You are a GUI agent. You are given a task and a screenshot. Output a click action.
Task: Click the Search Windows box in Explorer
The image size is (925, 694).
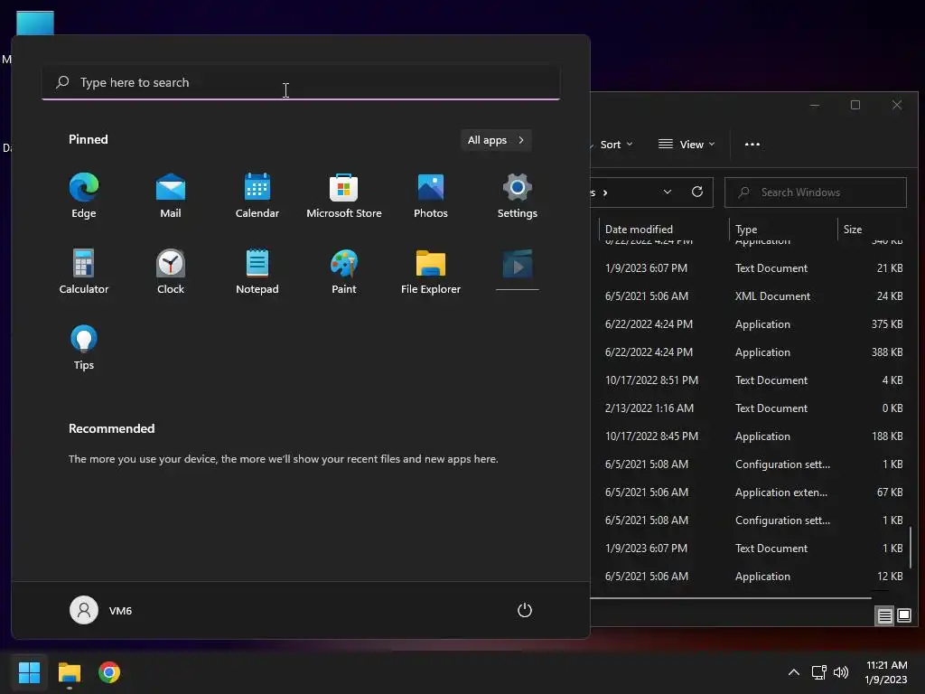point(816,192)
